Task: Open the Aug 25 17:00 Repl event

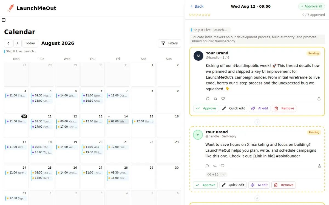Action: (42, 178)
